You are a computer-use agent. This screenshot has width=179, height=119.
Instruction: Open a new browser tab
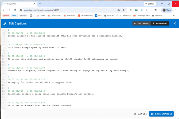[x=40, y=4]
